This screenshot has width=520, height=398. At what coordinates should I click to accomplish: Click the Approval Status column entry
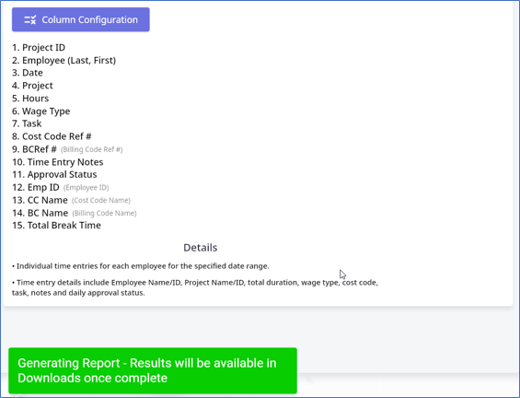point(54,174)
